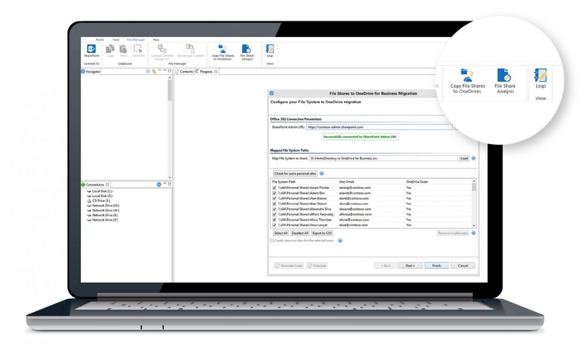Image resolution: width=580 pixels, height=353 pixels.
Task: Click the Download Content ribbon icon
Action: coord(190,48)
